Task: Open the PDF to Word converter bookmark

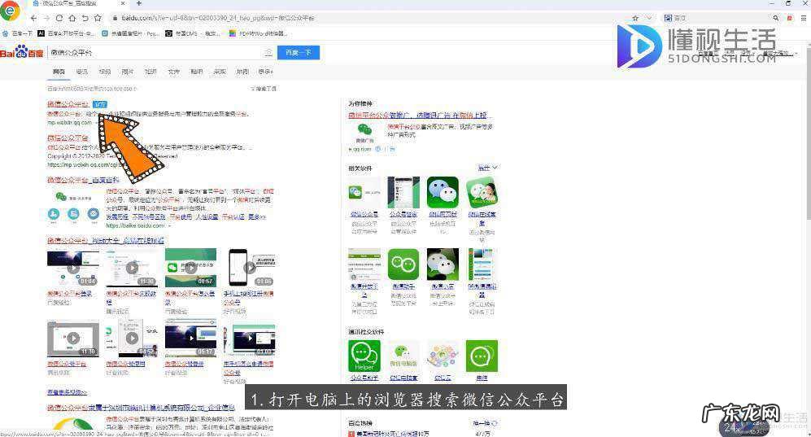Action: (258, 33)
